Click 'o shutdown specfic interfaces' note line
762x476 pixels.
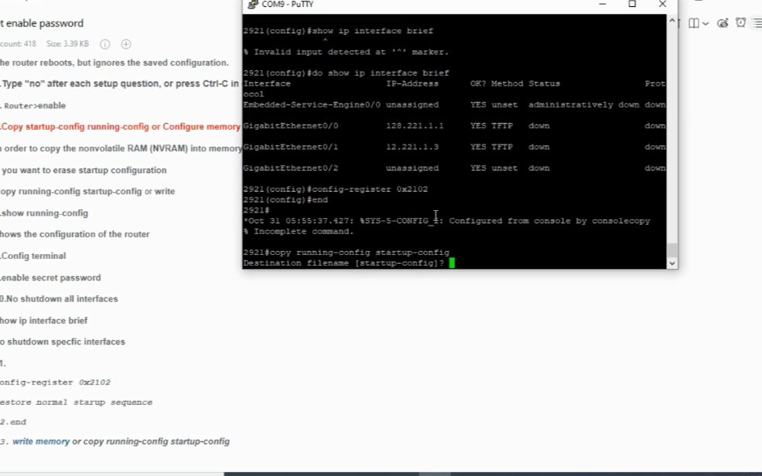pos(63,342)
